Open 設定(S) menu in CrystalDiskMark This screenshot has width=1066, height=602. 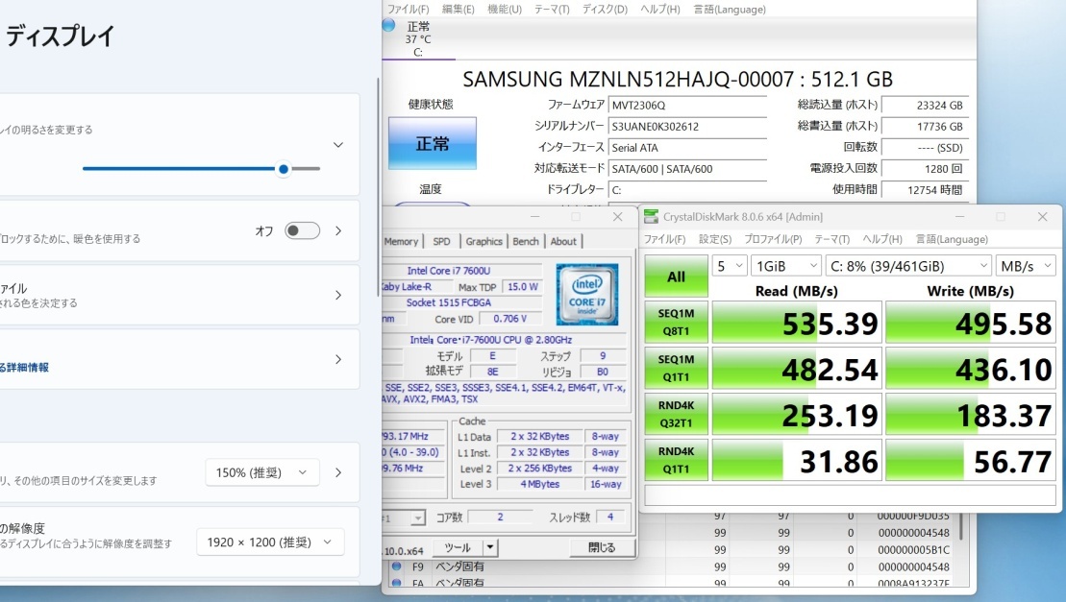click(x=715, y=239)
